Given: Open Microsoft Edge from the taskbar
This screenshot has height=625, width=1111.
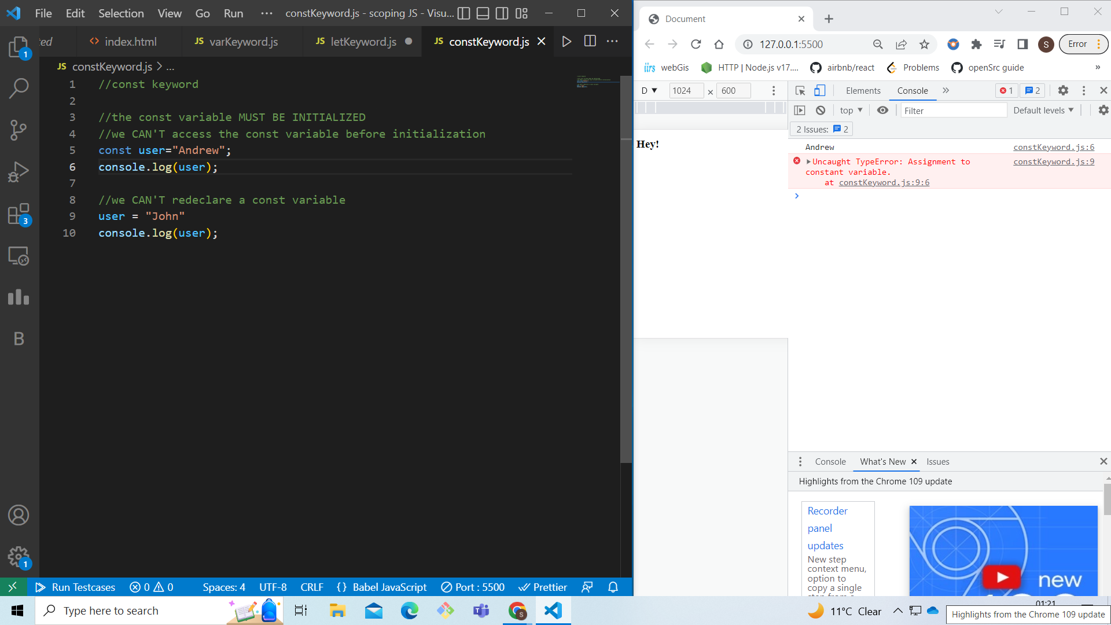Looking at the screenshot, I should 409,611.
